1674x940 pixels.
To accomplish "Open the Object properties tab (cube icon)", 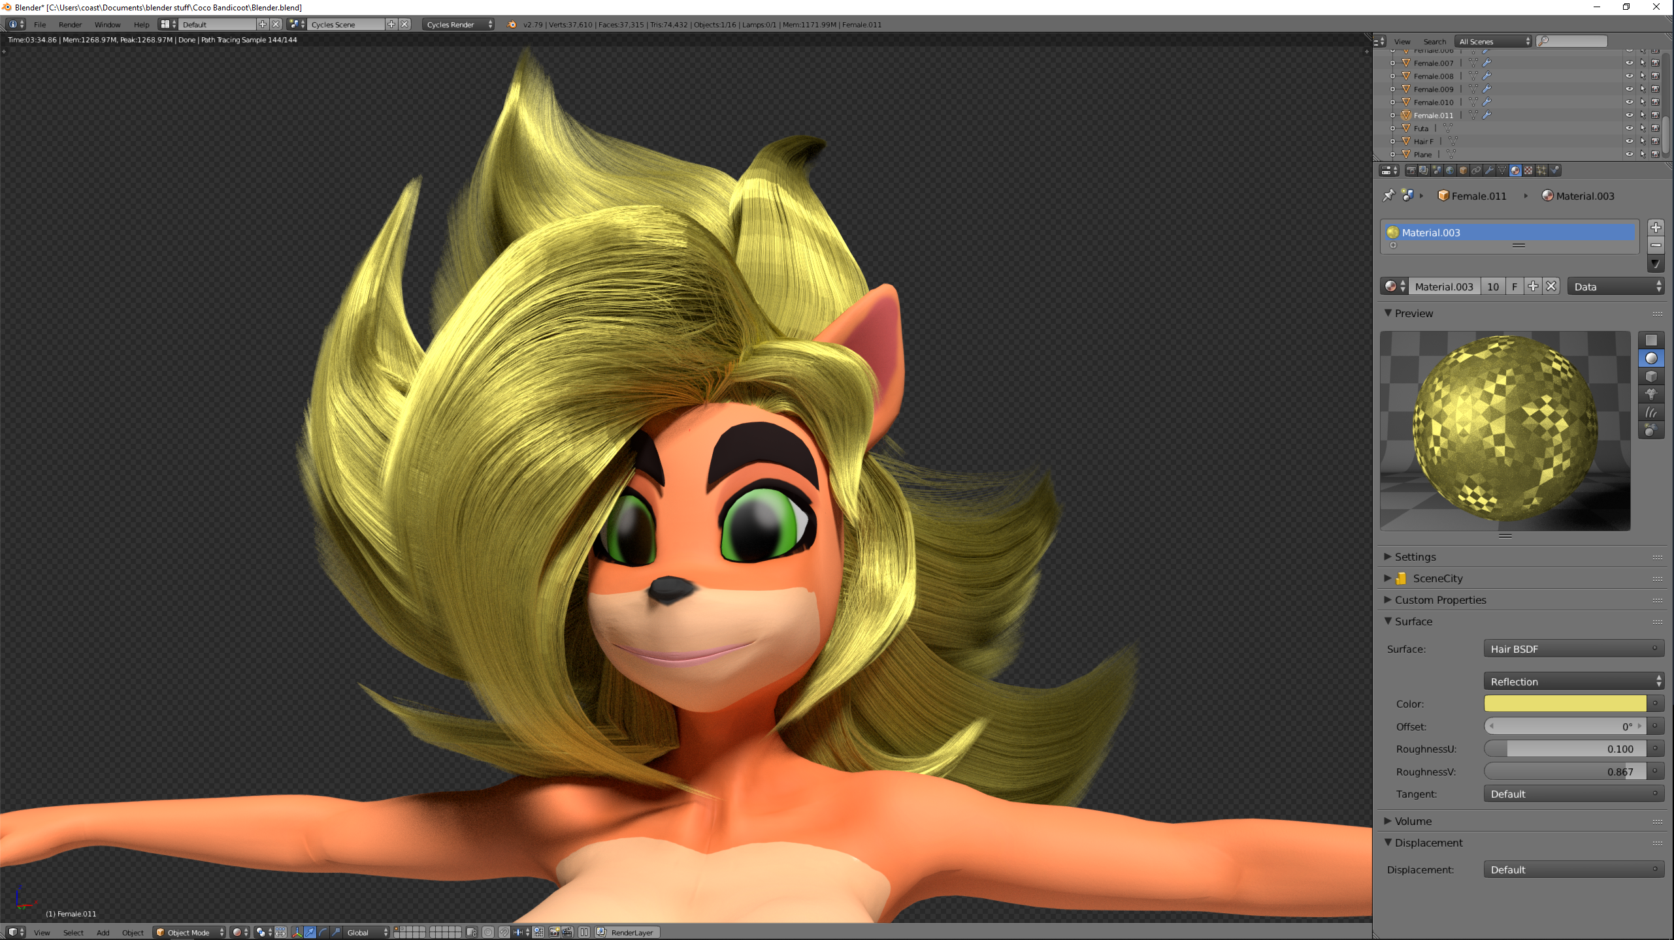I will pyautogui.click(x=1463, y=170).
